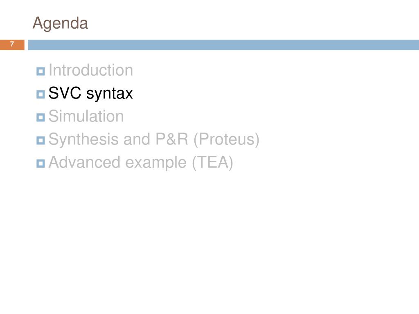Click the square bullet beside Introduction
The image size is (419, 314).
click(x=41, y=71)
